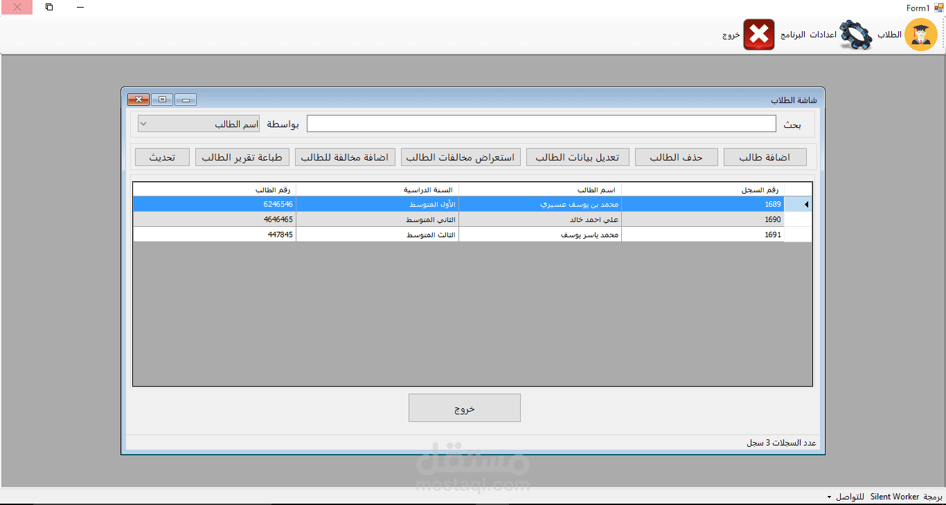This screenshot has height=505, width=946.
Task: Click the large خروج button below the table
Action: pos(465,408)
